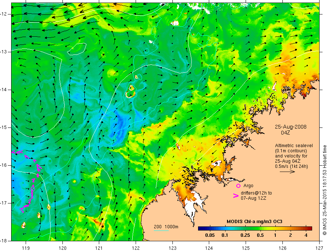The width and height of the screenshot is (327, 252).
Task: Click the -17 latitude axis label
Action: tap(4, 203)
